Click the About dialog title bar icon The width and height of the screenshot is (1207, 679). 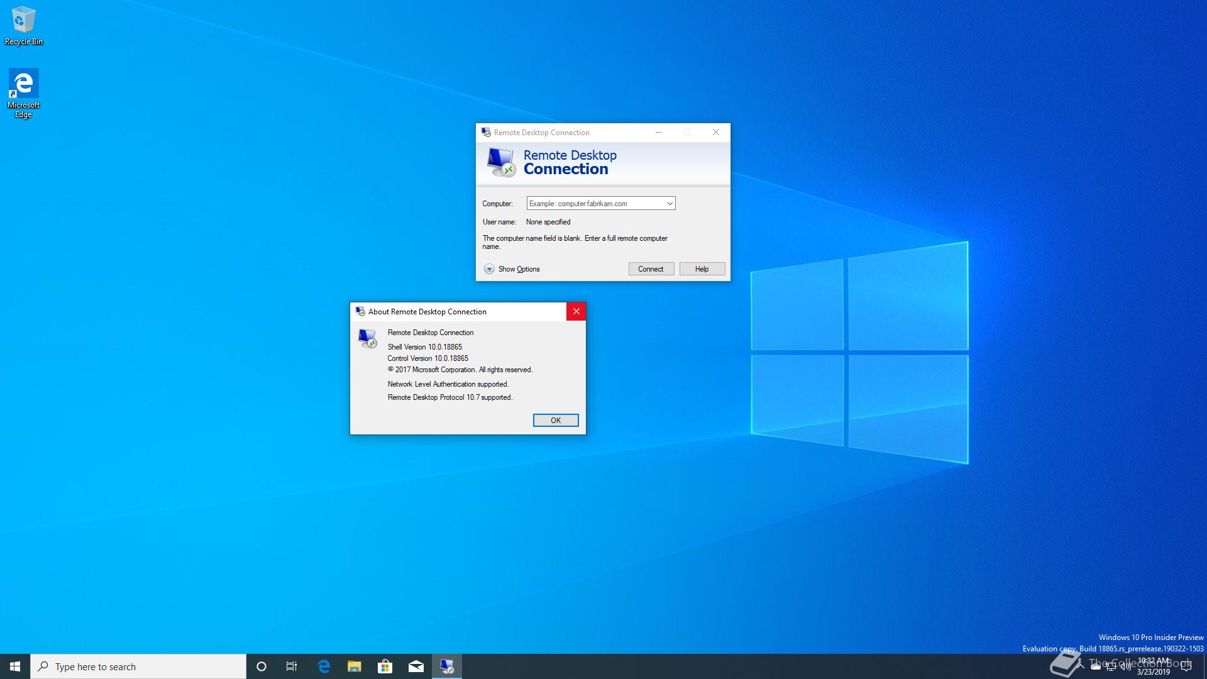click(x=360, y=311)
